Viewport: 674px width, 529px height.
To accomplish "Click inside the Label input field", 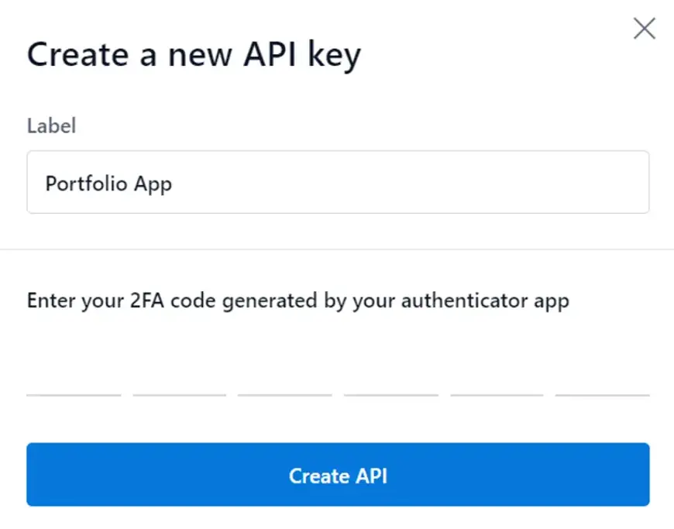I will click(337, 182).
